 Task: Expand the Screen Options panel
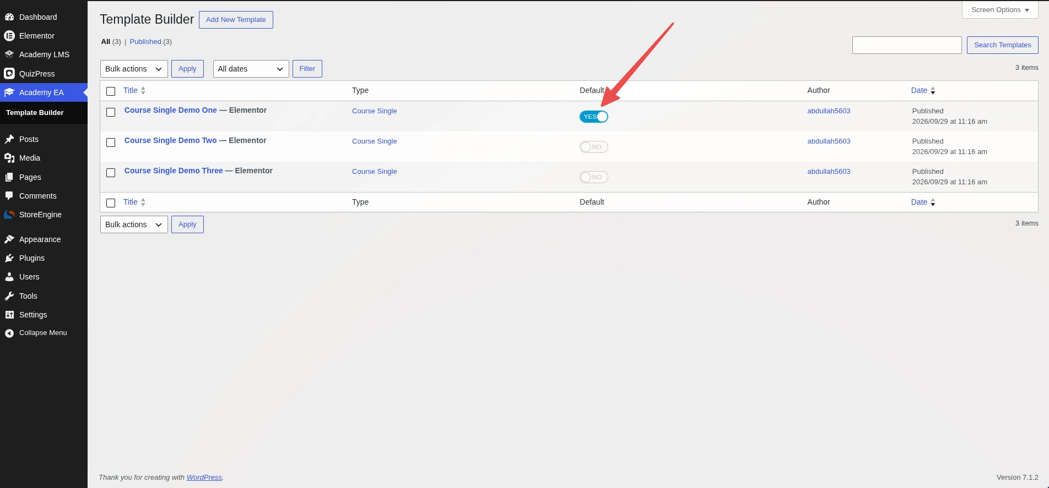point(1000,10)
